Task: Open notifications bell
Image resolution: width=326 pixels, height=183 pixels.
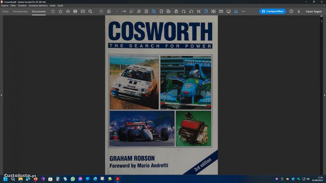Action: tap(299, 11)
